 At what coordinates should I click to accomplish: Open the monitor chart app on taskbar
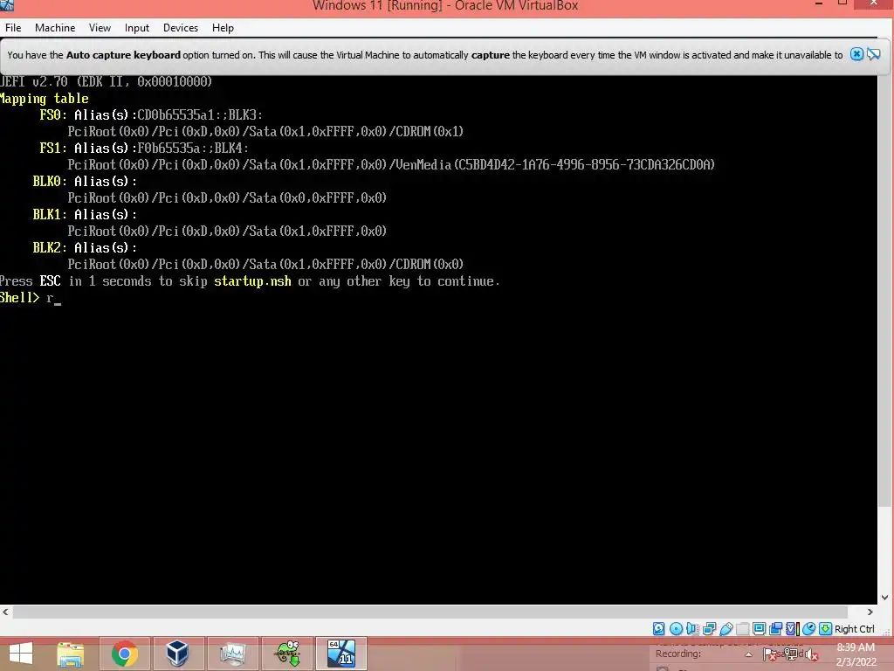[232, 654]
